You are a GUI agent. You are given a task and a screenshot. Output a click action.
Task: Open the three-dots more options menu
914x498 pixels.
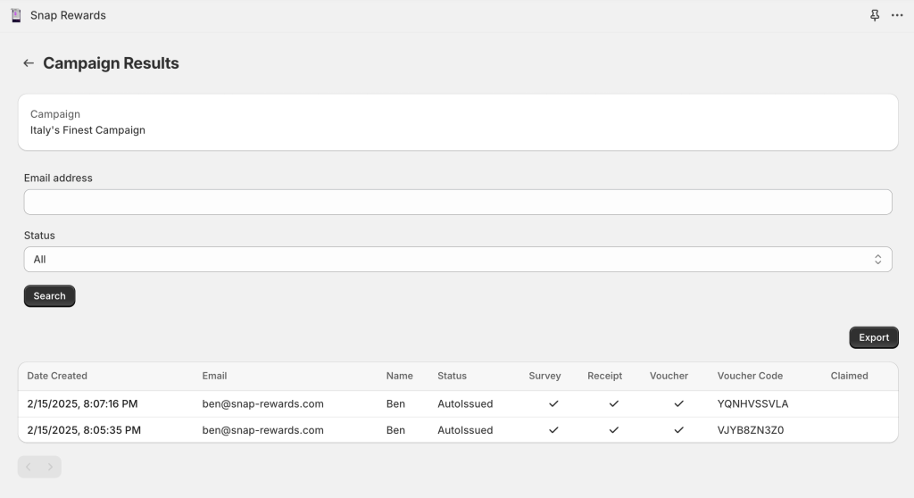[897, 15]
